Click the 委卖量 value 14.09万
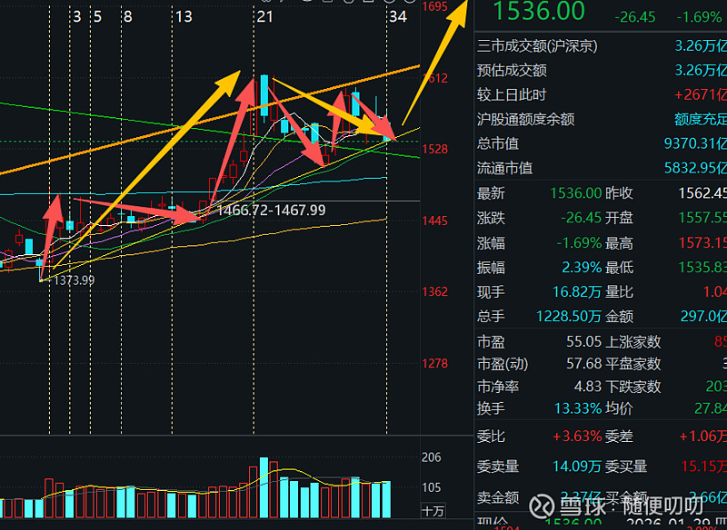Image resolution: width=727 pixels, height=530 pixels. (577, 466)
